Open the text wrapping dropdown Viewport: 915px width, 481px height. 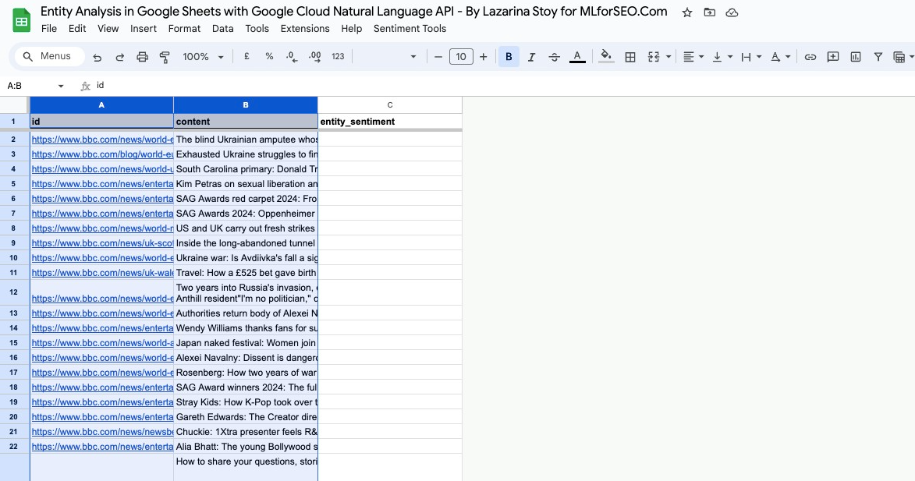point(751,57)
